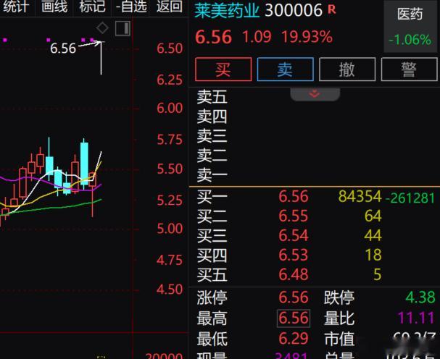Click order change value -261281
The height and width of the screenshot is (359, 440).
point(410,198)
